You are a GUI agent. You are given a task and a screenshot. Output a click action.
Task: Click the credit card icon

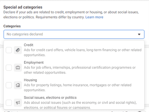coord(18,50)
